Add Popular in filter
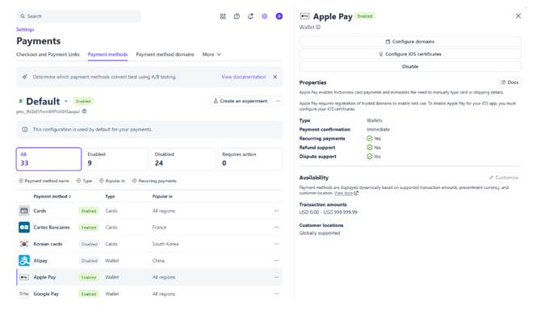The width and height of the screenshot is (541, 319). 112,181
